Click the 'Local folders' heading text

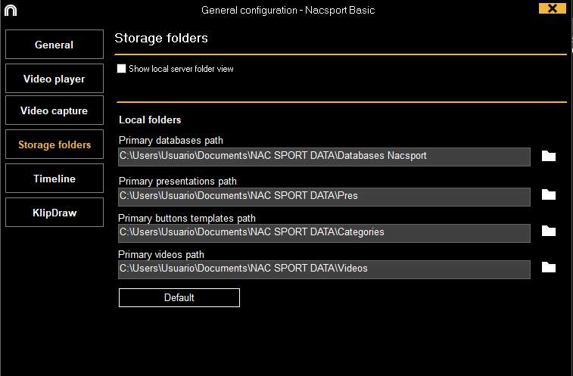(x=150, y=120)
